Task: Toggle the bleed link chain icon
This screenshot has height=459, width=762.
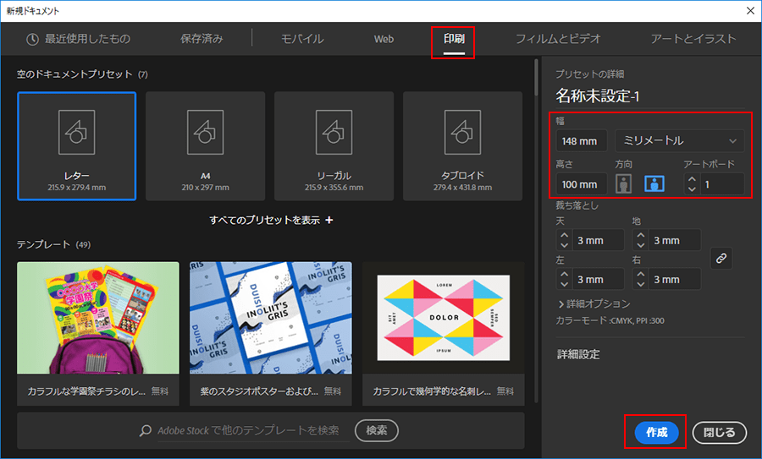Action: [x=721, y=258]
